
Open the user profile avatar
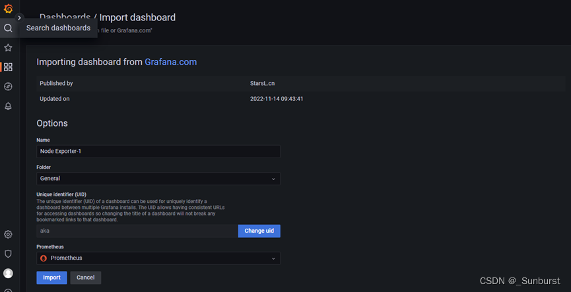(x=8, y=274)
